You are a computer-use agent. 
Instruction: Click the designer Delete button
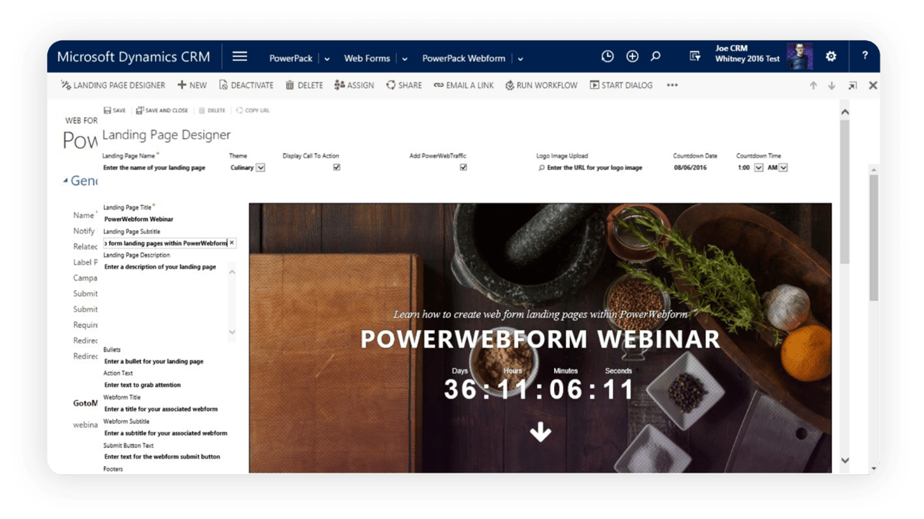(x=212, y=111)
